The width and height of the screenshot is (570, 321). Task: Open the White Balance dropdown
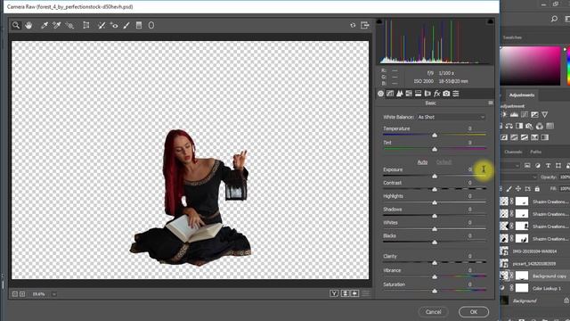452,117
